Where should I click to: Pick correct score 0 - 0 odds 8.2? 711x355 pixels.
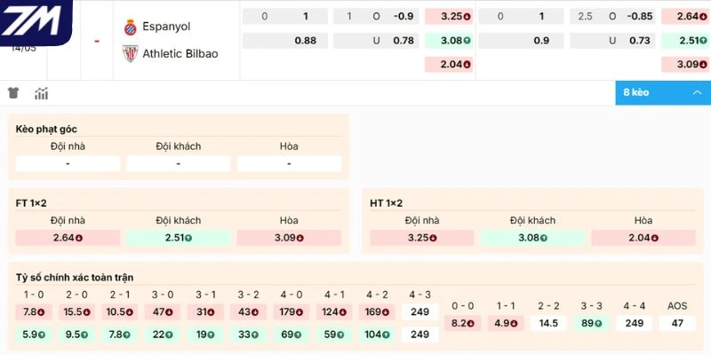[462, 323]
